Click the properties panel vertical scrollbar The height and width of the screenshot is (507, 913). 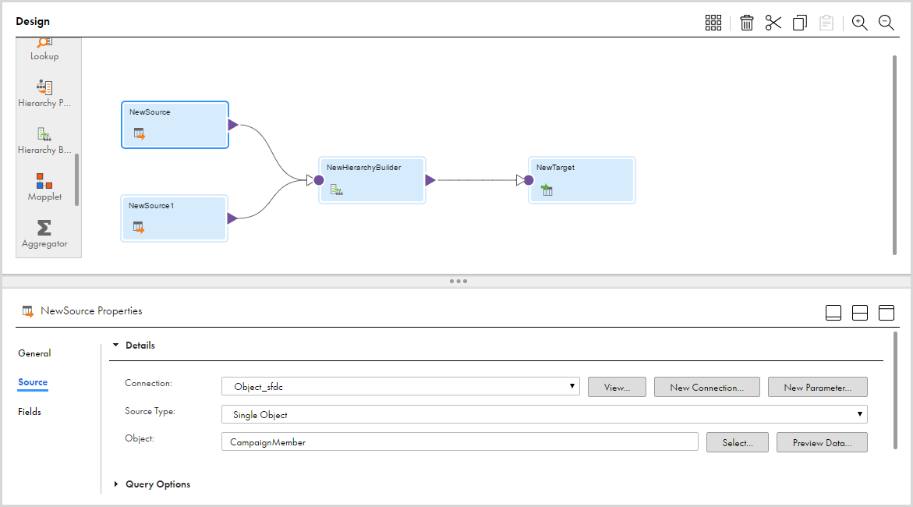[895, 391]
